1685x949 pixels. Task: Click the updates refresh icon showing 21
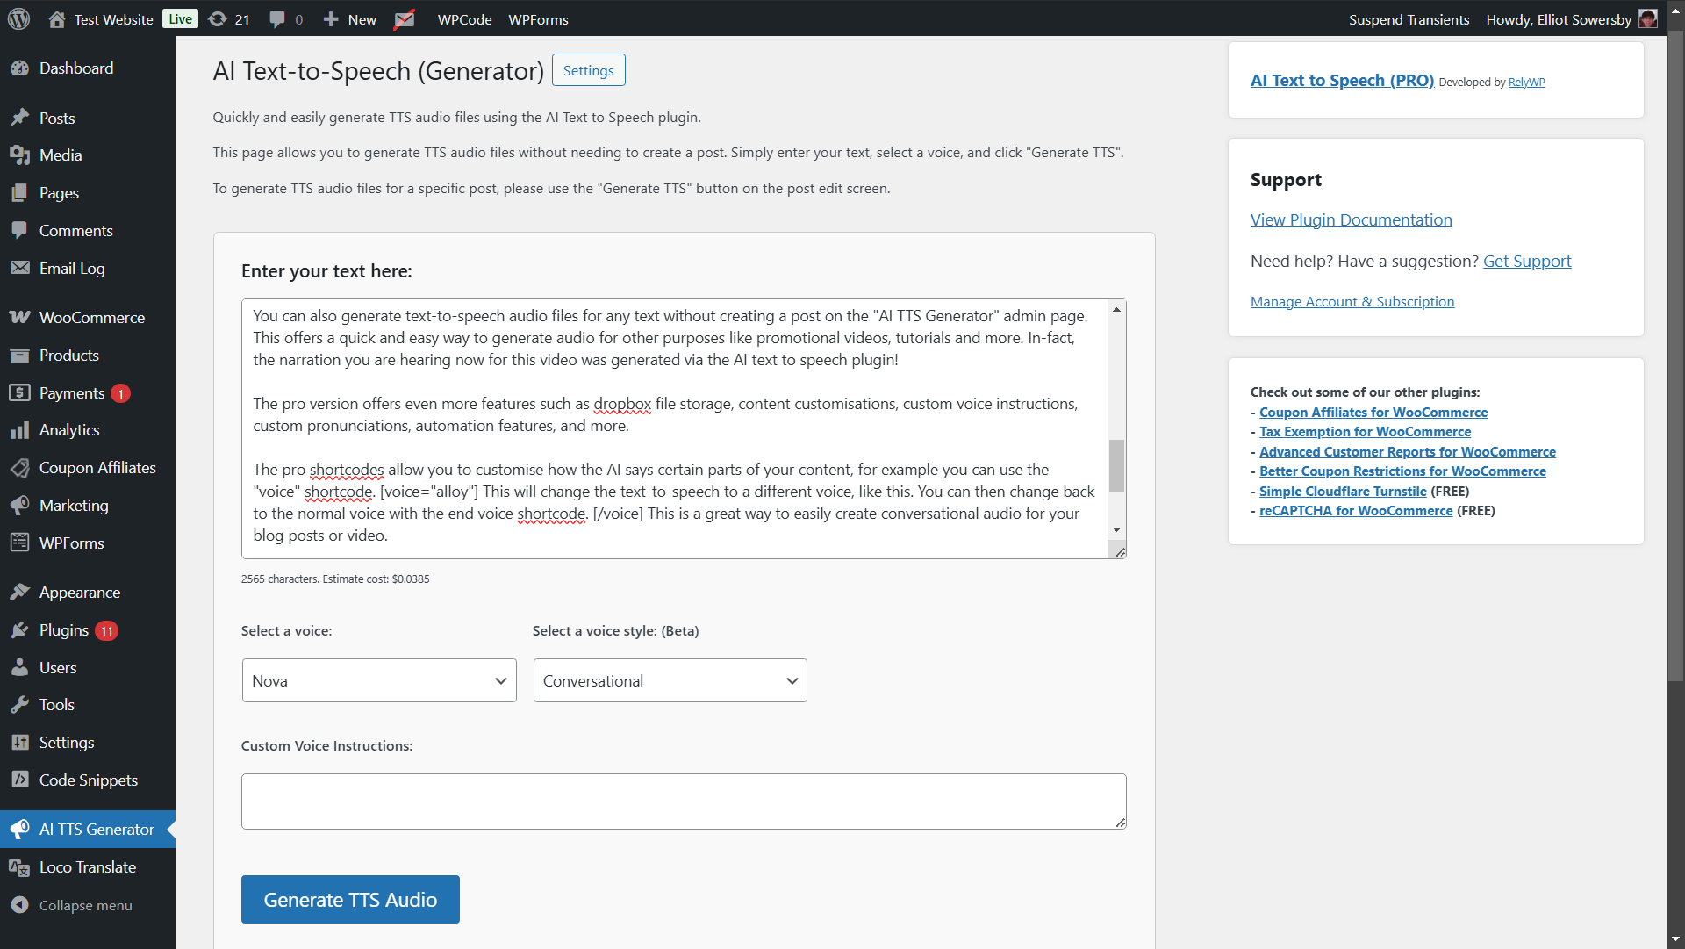point(219,18)
